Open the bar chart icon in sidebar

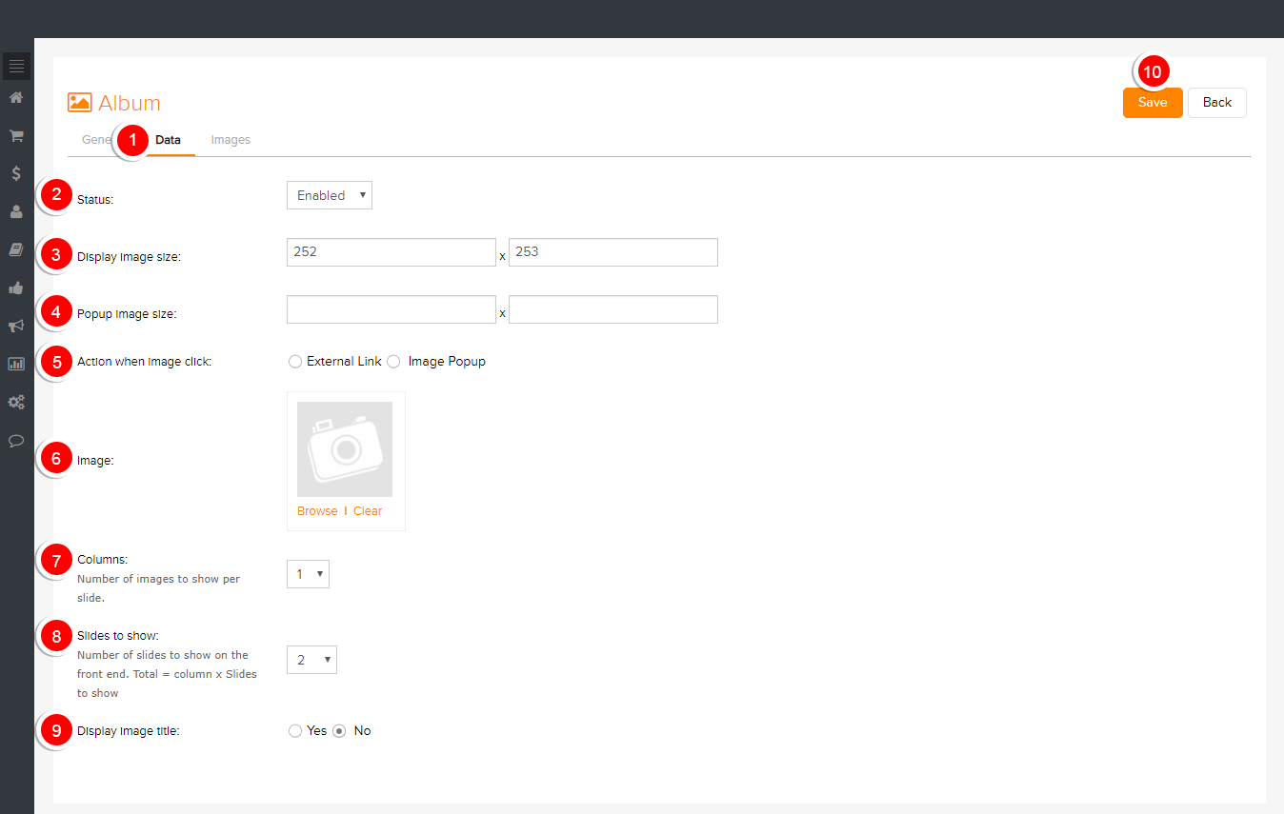click(16, 364)
